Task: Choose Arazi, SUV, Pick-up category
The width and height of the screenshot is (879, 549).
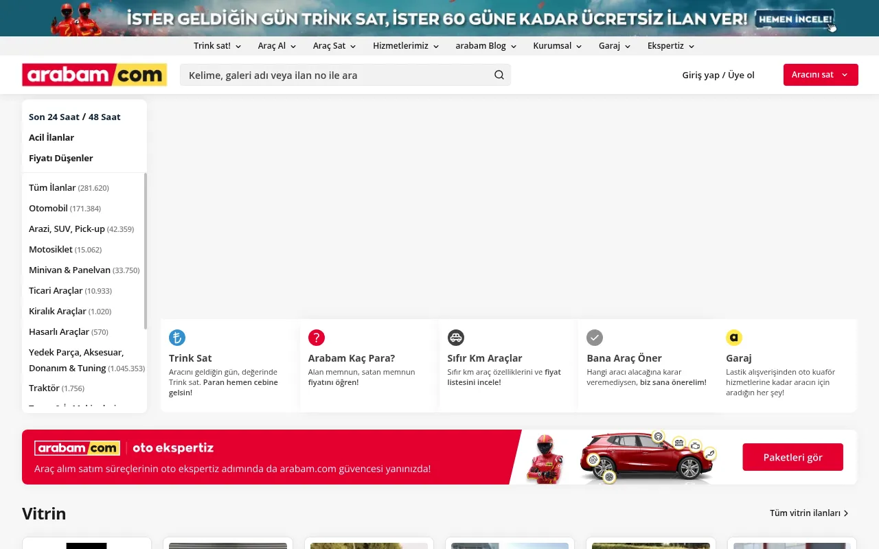Action: point(81,229)
